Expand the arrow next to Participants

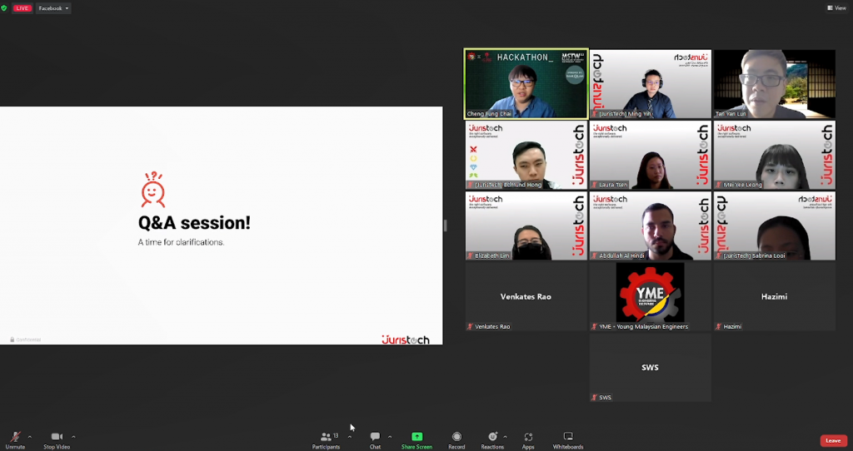coord(350,436)
